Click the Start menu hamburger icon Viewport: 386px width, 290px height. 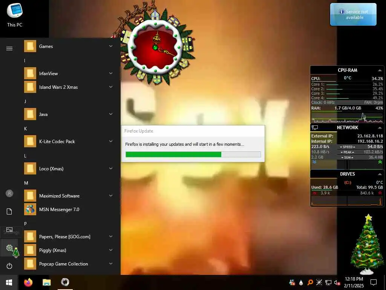pos(9,48)
